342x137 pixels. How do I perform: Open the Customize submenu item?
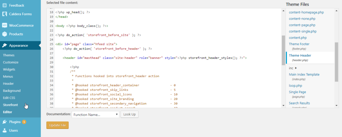(x=11, y=62)
